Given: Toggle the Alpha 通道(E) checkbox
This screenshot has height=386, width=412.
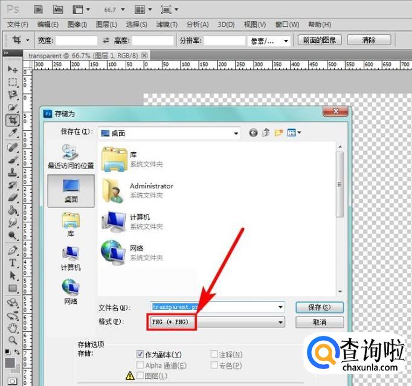Looking at the screenshot, I should click(140, 365).
